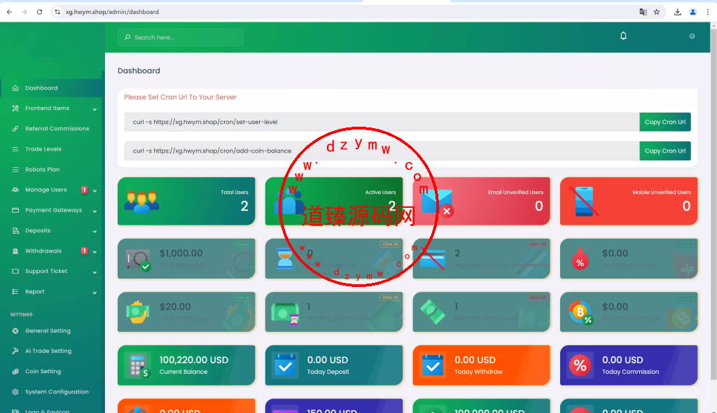Open General Setting menu item

pyautogui.click(x=52, y=330)
